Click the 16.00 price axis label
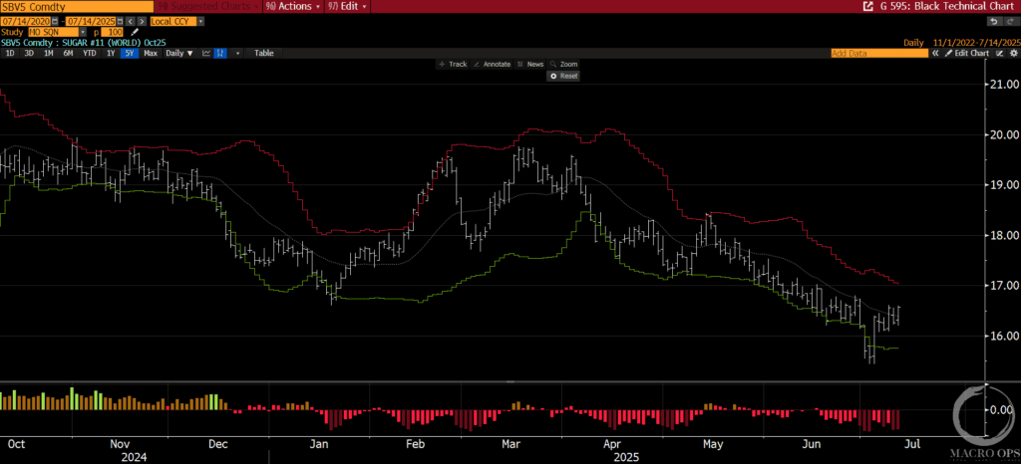Screen dimensions: 1021x464 [x=1003, y=336]
